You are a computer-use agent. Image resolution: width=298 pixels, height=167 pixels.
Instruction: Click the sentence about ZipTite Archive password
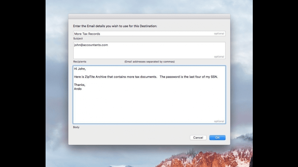(146, 77)
